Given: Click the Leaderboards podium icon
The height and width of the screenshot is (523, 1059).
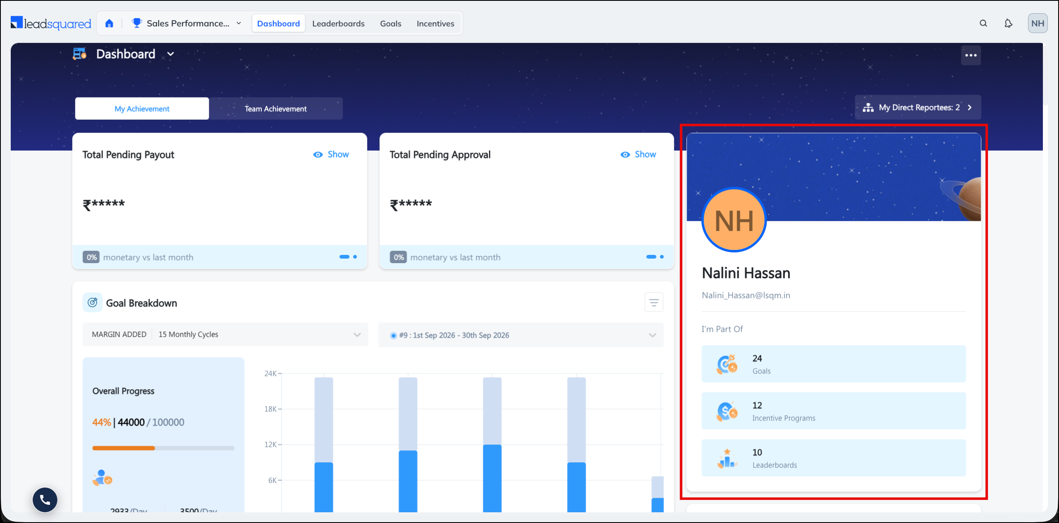Looking at the screenshot, I should [x=727, y=458].
